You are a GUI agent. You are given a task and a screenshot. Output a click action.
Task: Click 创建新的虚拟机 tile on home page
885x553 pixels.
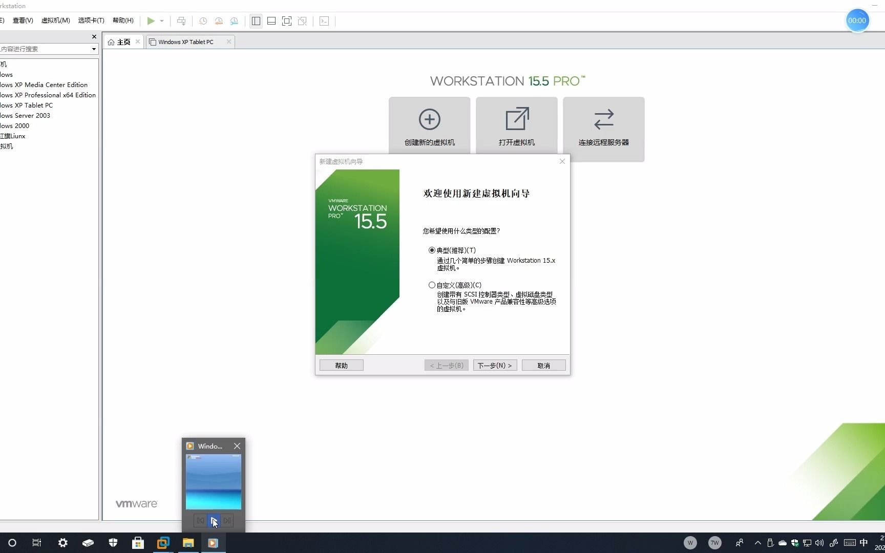point(429,125)
